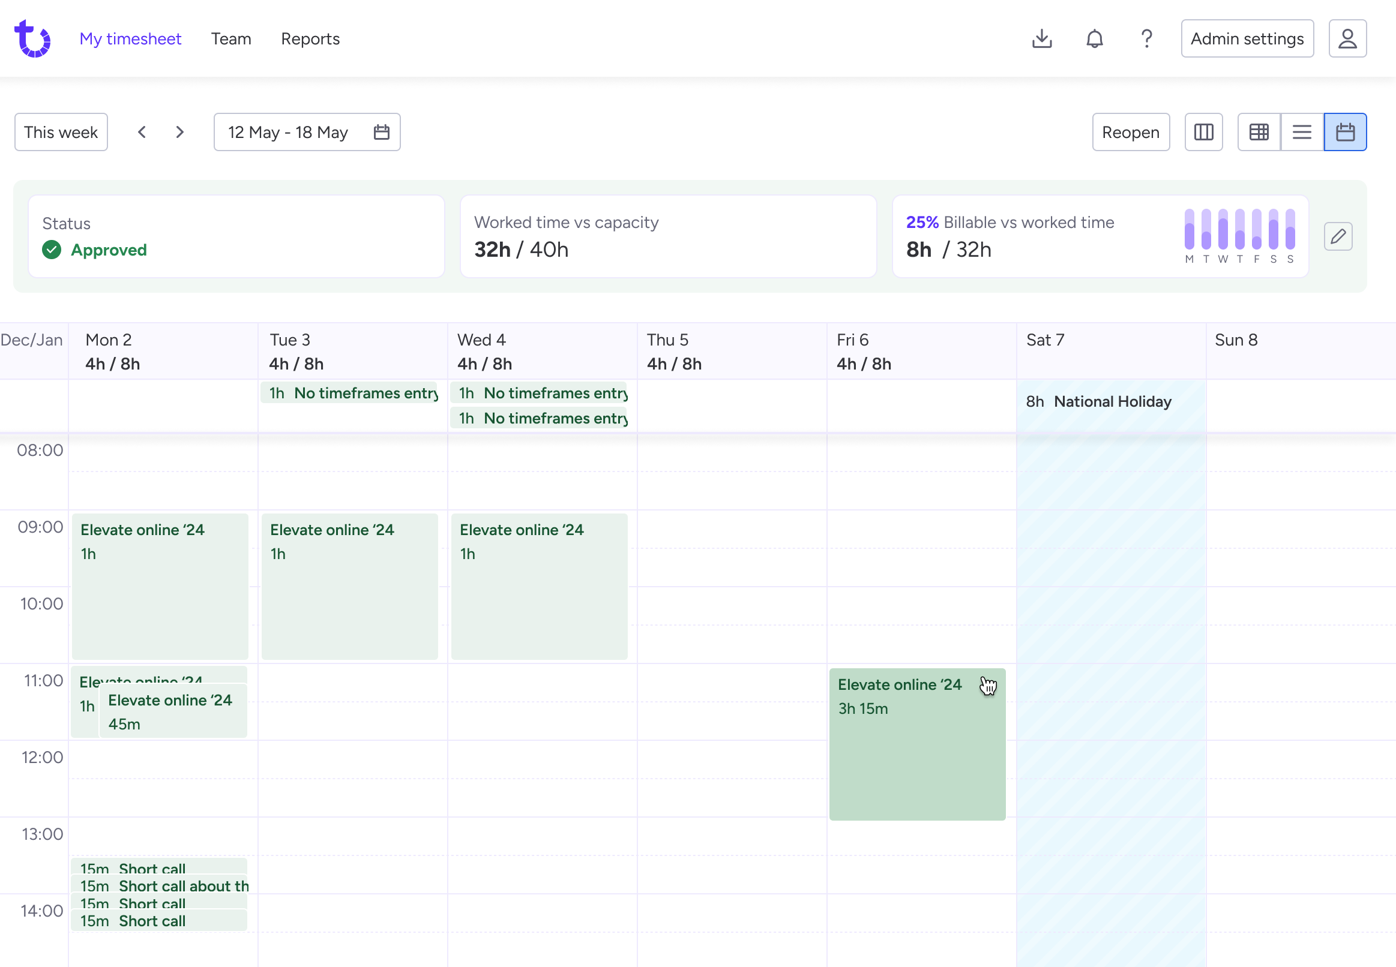Switch to list view
1396x967 pixels.
1301,132
